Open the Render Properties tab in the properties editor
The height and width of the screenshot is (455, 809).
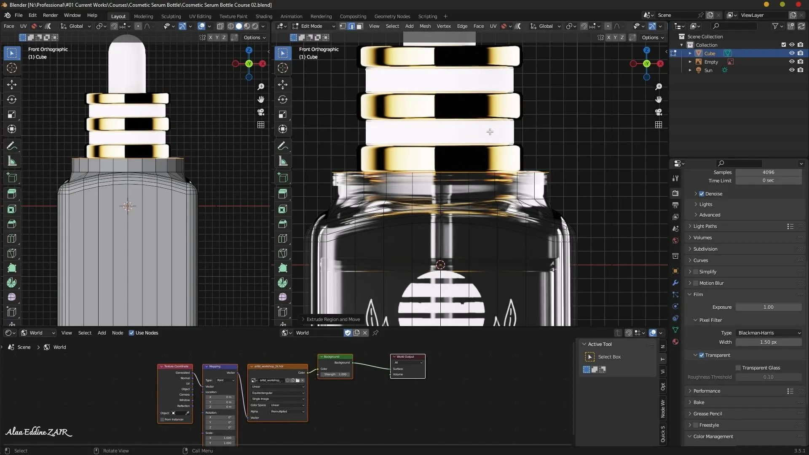(675, 193)
